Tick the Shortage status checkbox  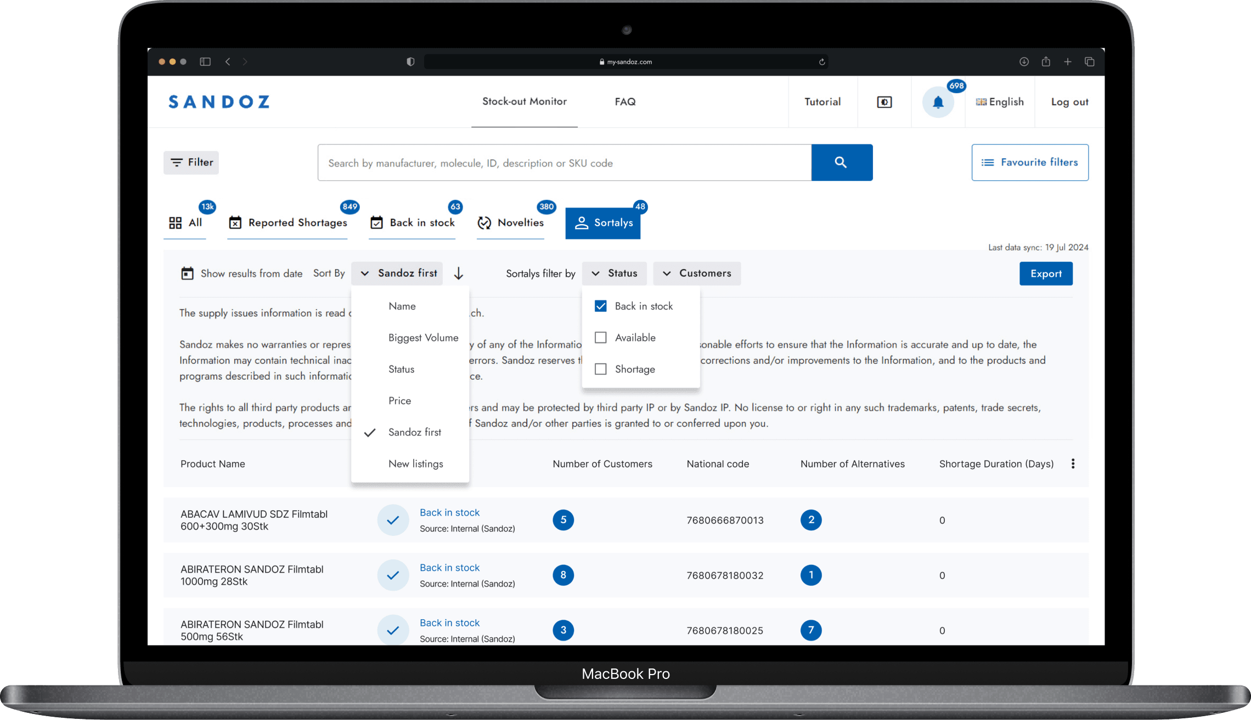[x=601, y=369]
